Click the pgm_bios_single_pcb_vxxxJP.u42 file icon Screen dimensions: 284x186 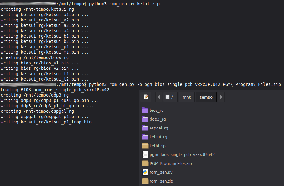[x=145, y=154]
